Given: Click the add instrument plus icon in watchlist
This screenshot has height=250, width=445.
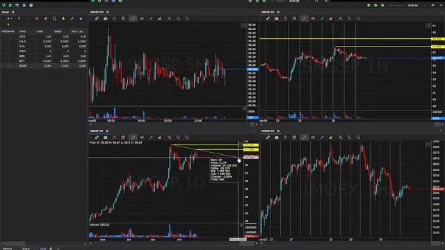Looking at the screenshot, I should (x=9, y=19).
